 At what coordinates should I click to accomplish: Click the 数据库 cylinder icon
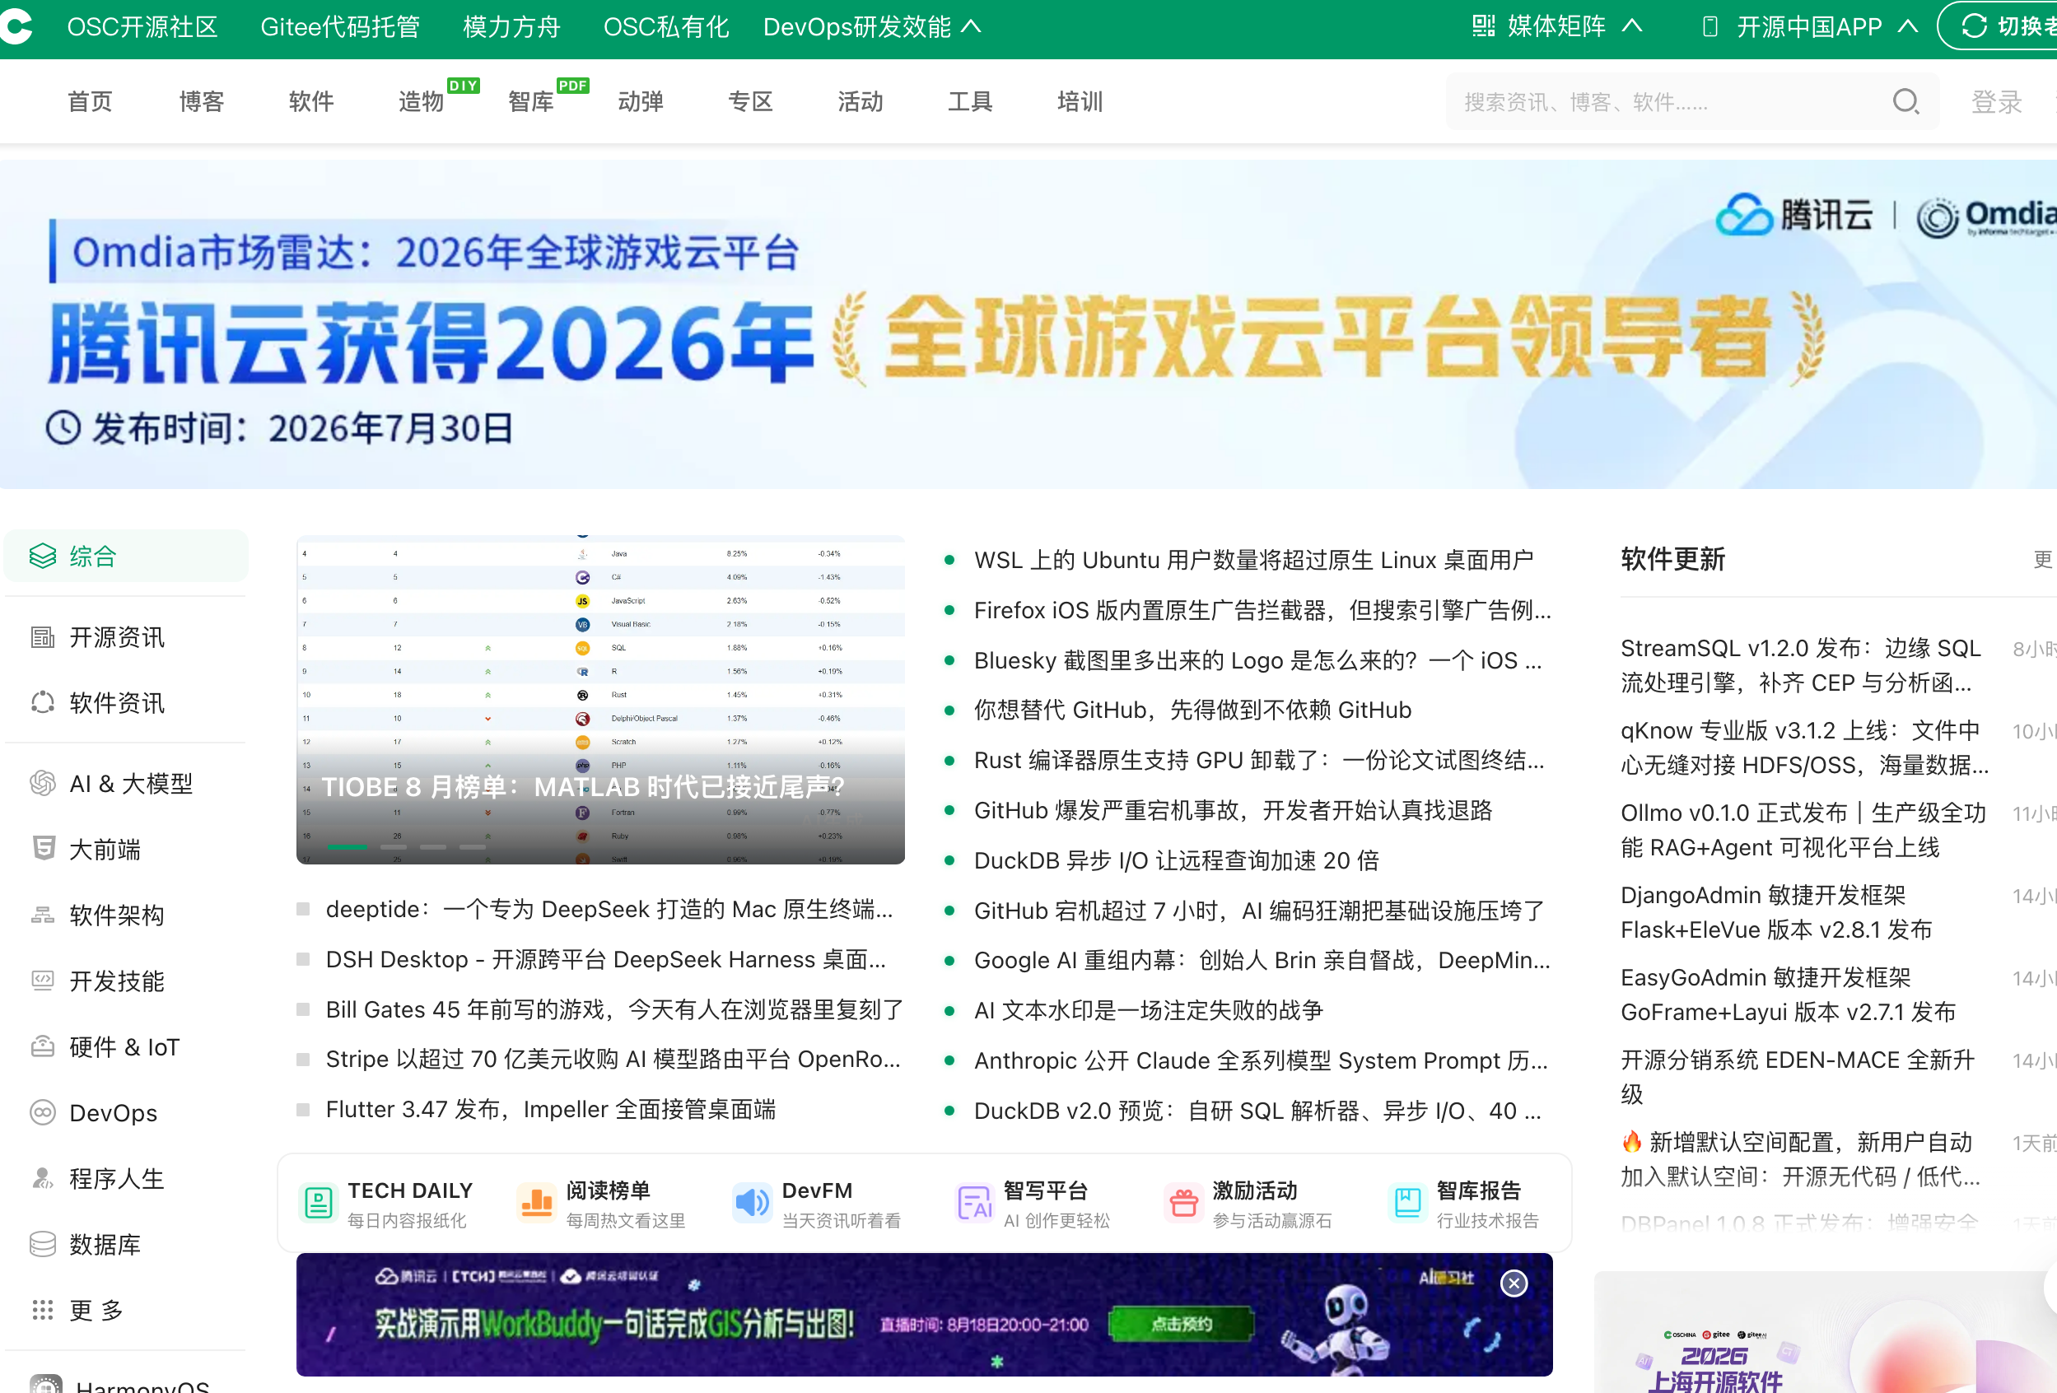(x=43, y=1244)
